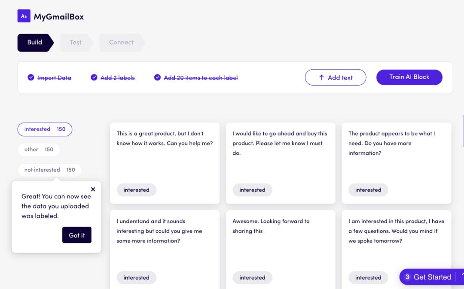Image resolution: width=464 pixels, height=289 pixels.
Task: Close the tooltip with the X icon
Action: [x=93, y=189]
